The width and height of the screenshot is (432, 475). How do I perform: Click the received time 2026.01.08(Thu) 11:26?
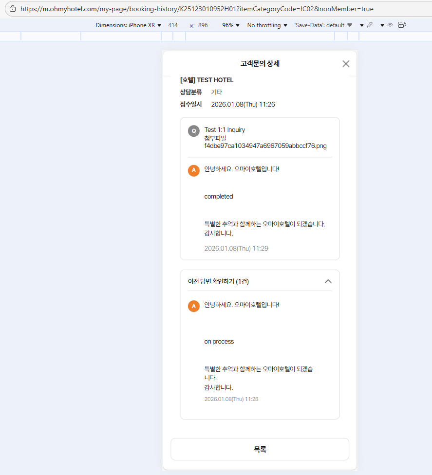pyautogui.click(x=243, y=104)
